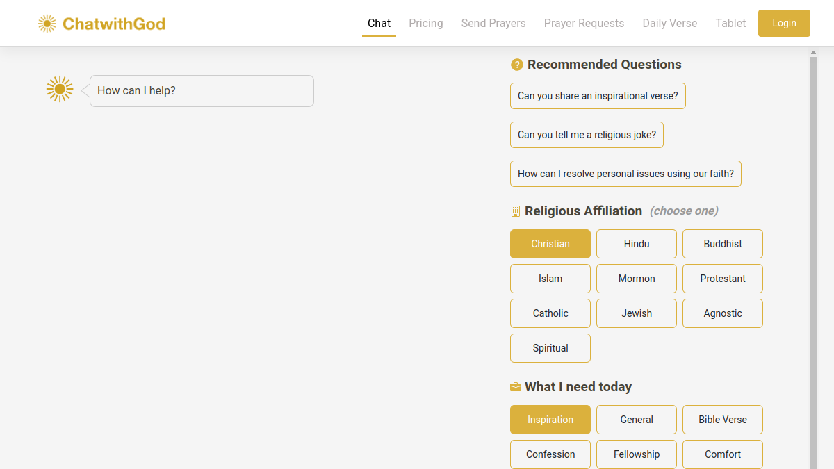The width and height of the screenshot is (834, 469).
Task: Click the building icon by Religious Affiliation
Action: click(x=516, y=211)
